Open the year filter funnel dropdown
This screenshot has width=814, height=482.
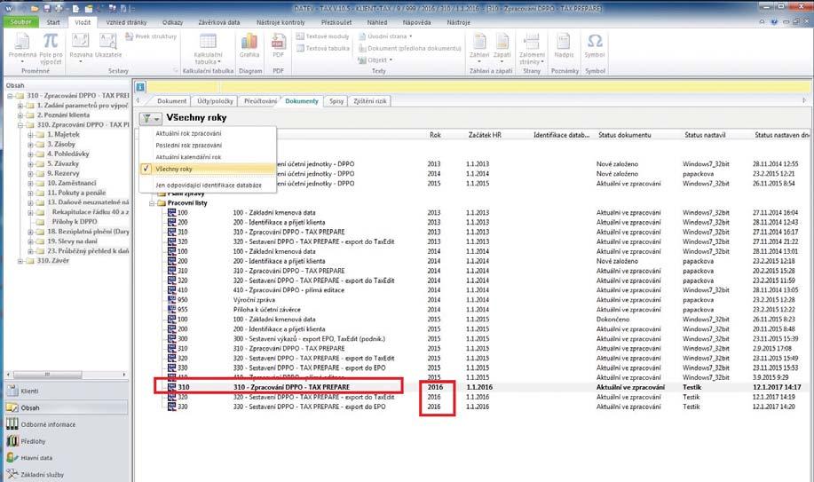tap(150, 118)
